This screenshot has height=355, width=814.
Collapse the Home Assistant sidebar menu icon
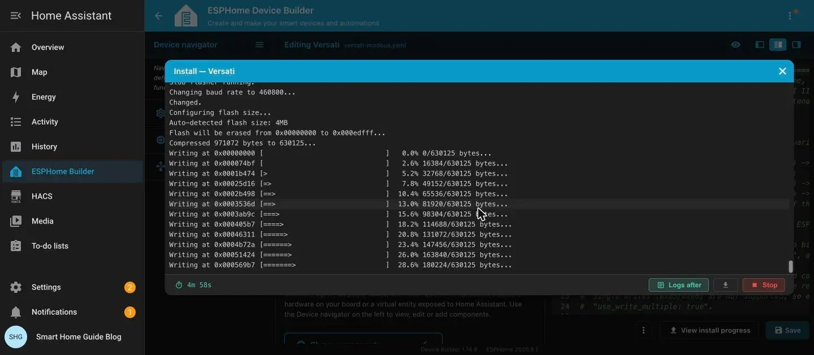coord(16,16)
